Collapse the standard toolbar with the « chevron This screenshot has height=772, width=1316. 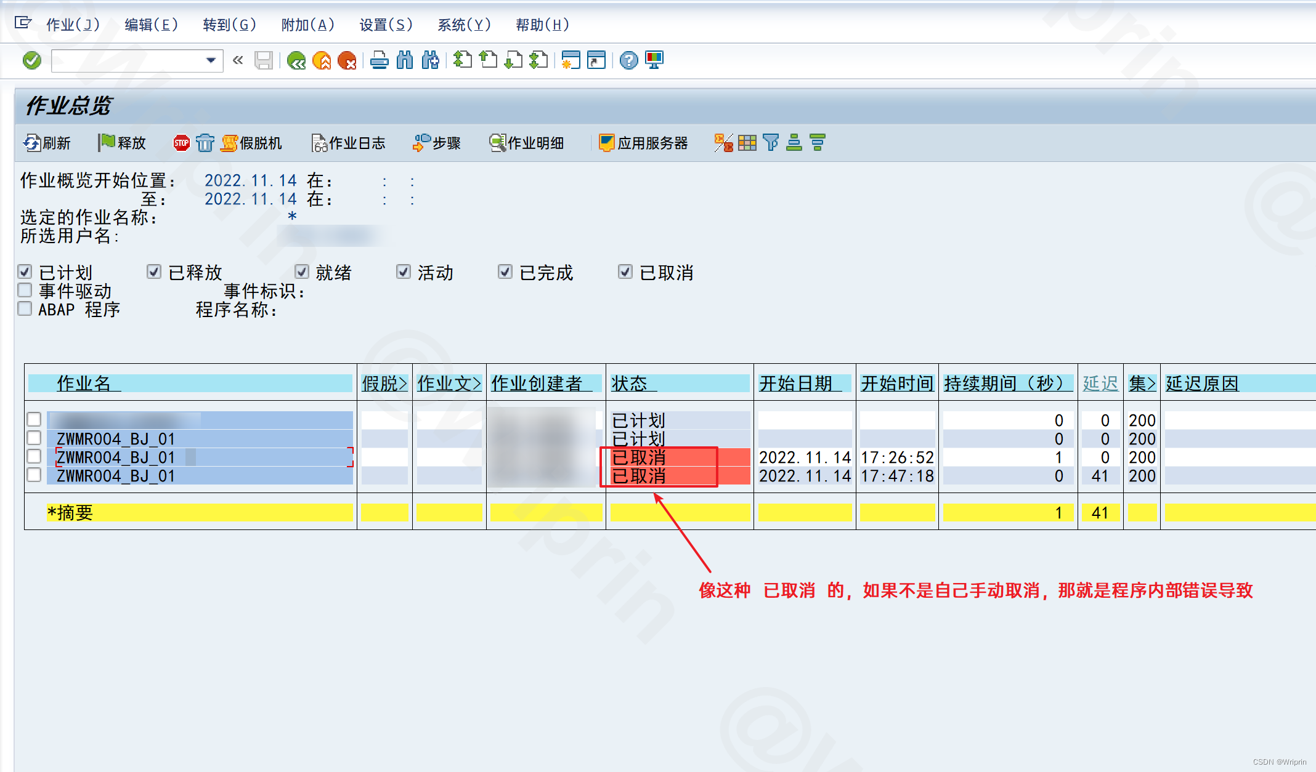[x=238, y=60]
